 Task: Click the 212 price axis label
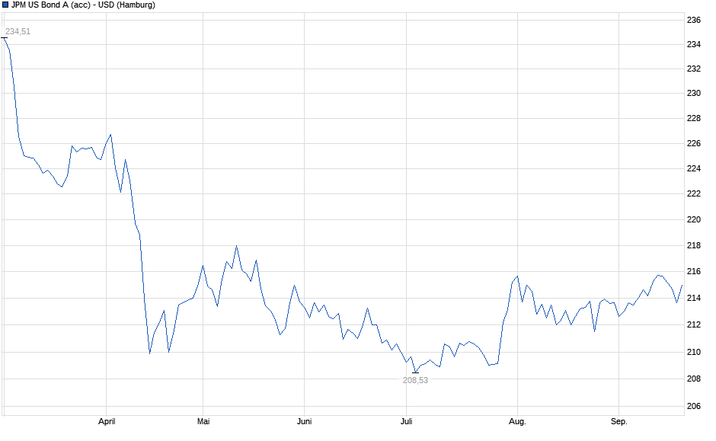(694, 324)
